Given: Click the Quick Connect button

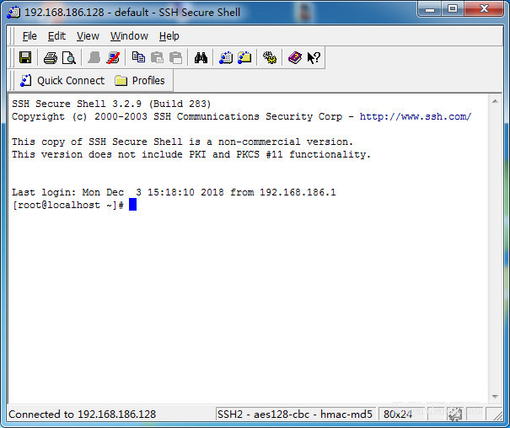Looking at the screenshot, I should click(62, 81).
